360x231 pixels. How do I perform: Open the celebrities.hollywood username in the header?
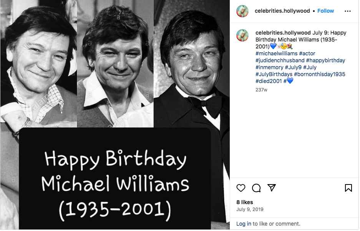(x=282, y=11)
